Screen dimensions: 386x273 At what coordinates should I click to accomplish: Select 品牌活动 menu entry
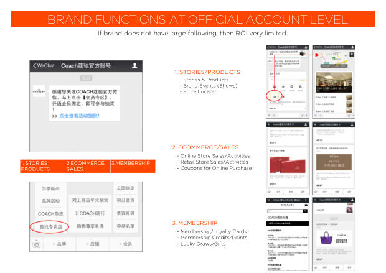[50, 201]
